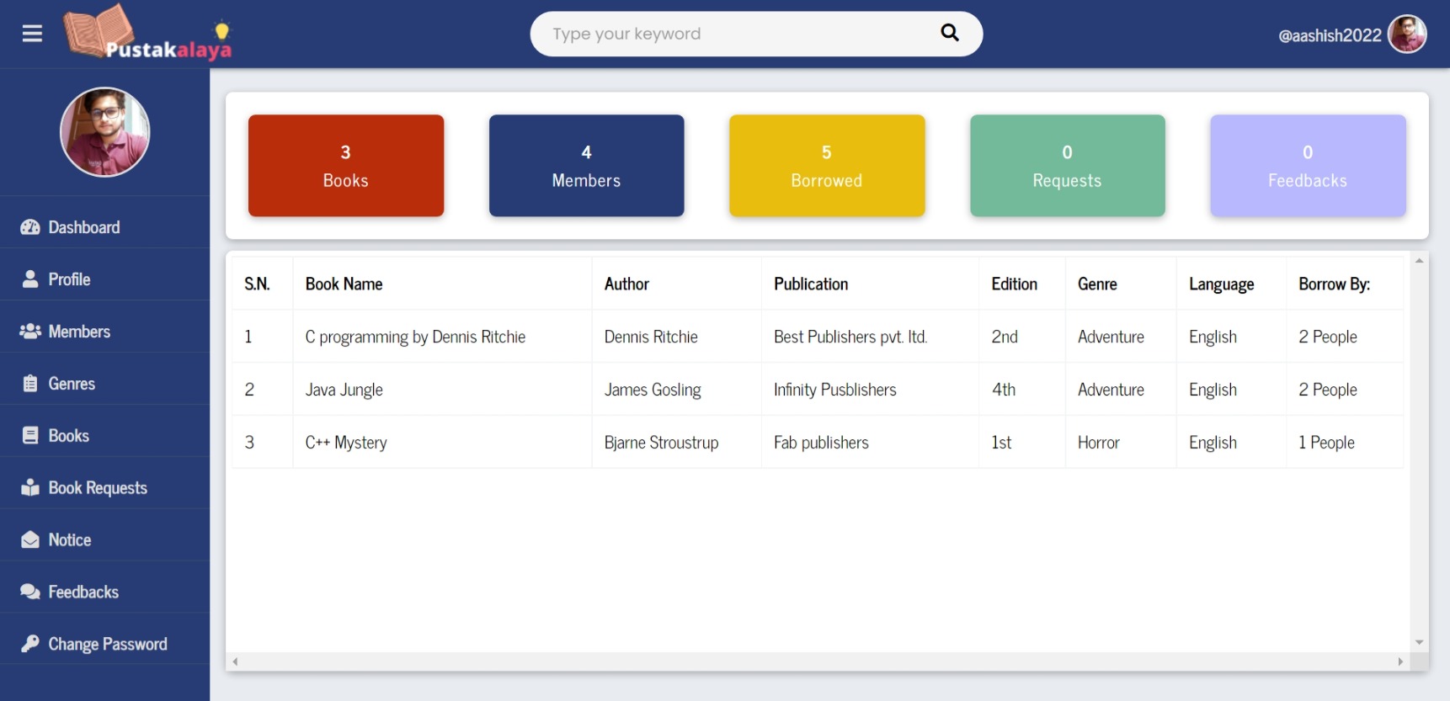Click the Profile person icon

pyautogui.click(x=30, y=279)
